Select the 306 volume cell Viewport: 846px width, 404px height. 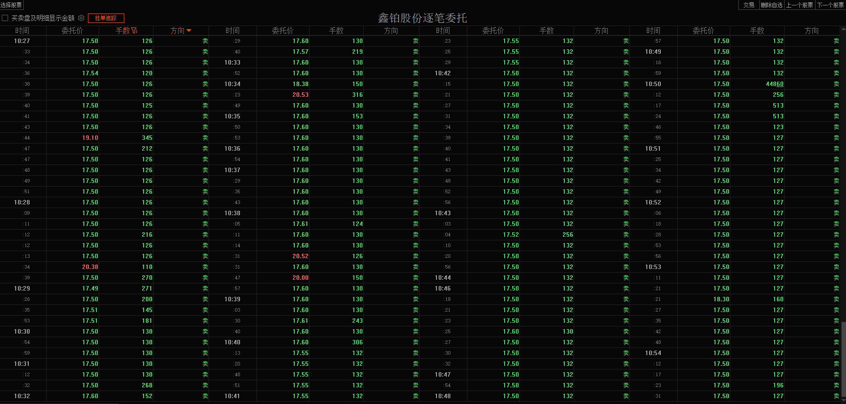click(x=358, y=342)
